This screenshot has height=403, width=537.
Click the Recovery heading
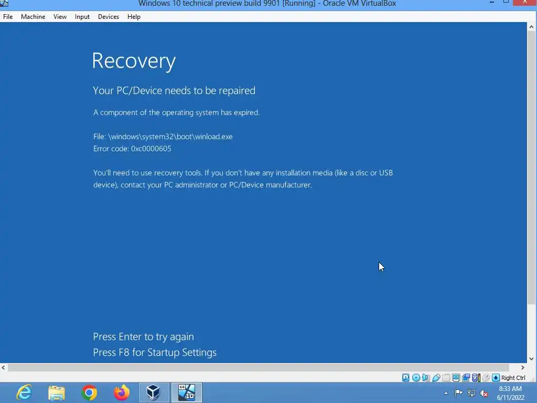click(x=134, y=61)
